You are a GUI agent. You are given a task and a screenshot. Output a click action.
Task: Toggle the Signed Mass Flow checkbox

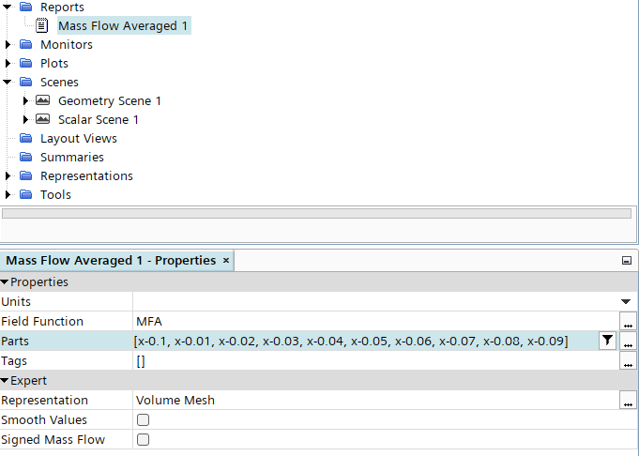(144, 439)
